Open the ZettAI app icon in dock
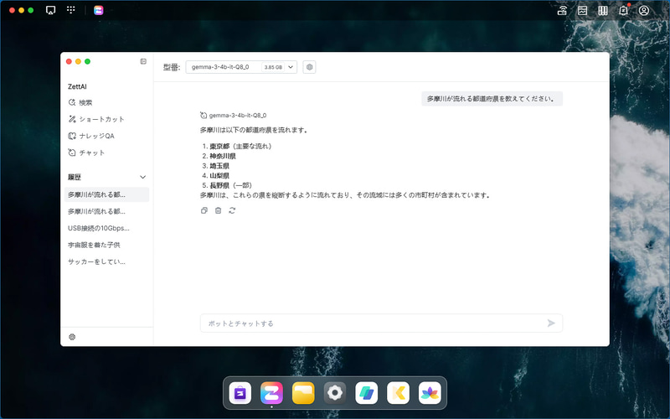Viewport: 670px width, 419px height. (x=271, y=393)
